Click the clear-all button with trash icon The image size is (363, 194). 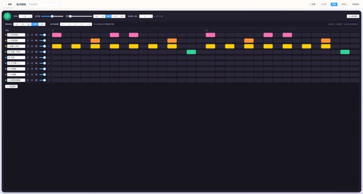353,16
